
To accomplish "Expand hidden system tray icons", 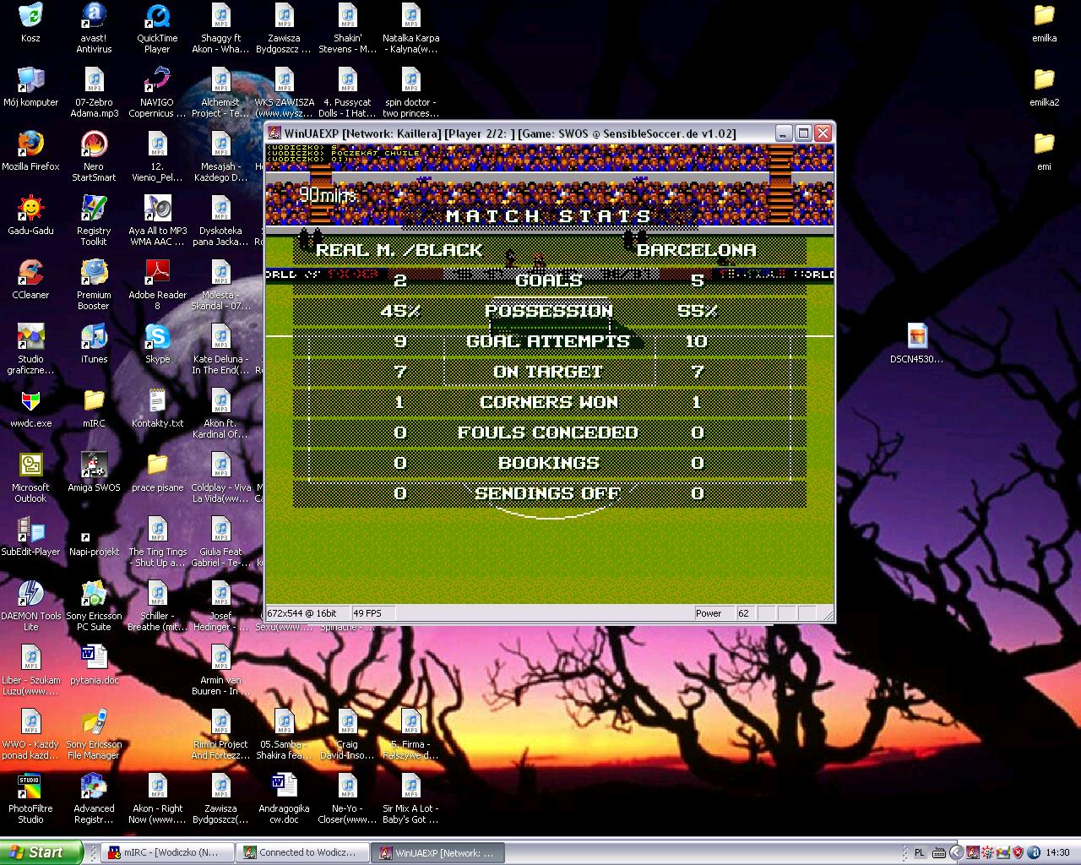I will 956,852.
